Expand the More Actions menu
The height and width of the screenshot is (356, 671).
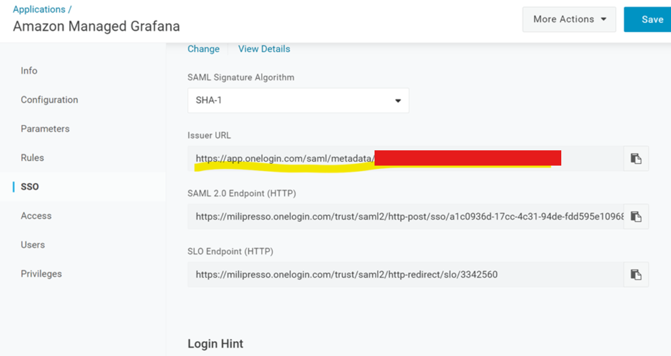pyautogui.click(x=569, y=20)
